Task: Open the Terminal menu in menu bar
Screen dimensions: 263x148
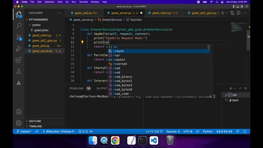Action: [x=83, y=2]
